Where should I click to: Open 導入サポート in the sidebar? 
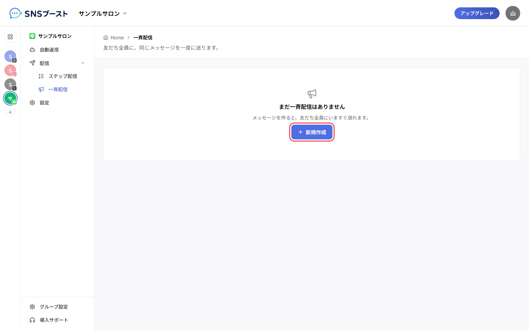coord(57,320)
